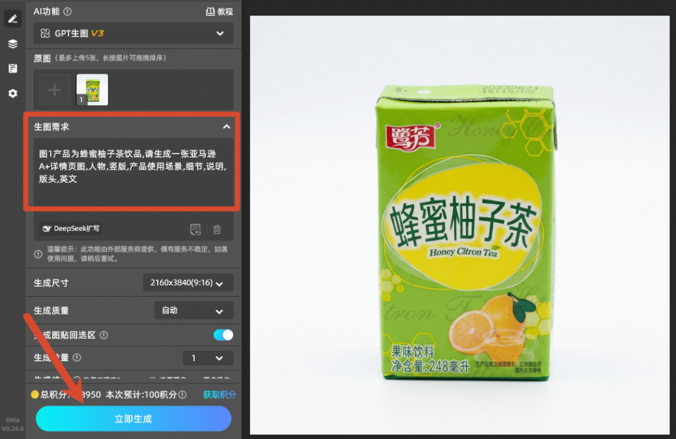
Task: Open the prompt template icon beside trash
Action: pos(195,229)
